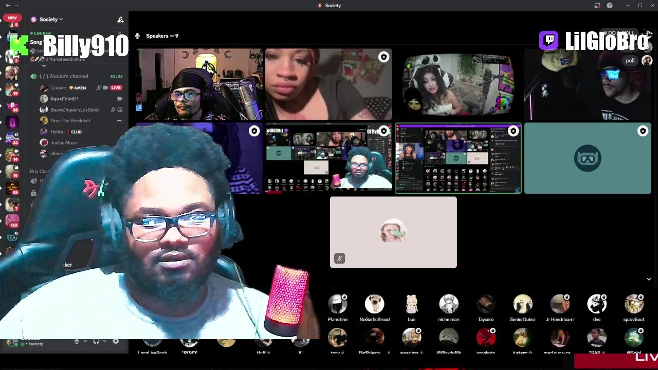Open the server icon with badge 33
658x370 pixels.
pos(12,139)
